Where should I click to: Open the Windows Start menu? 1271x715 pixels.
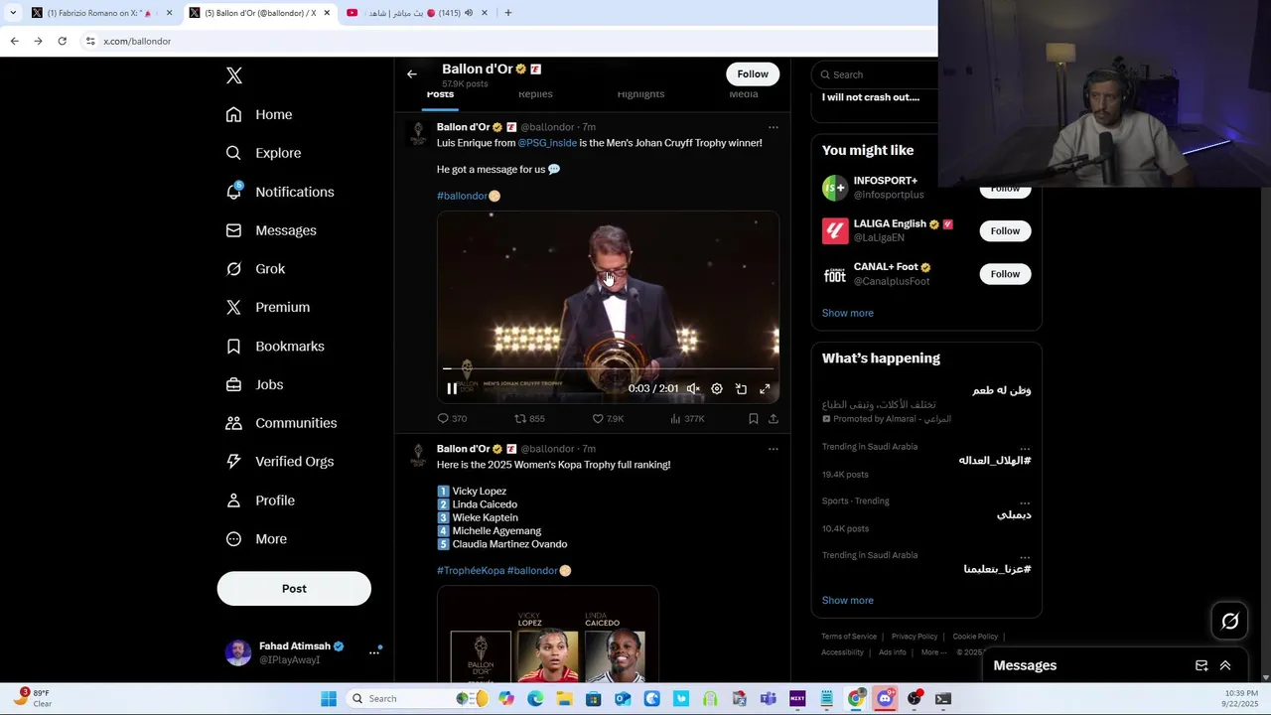(x=329, y=698)
